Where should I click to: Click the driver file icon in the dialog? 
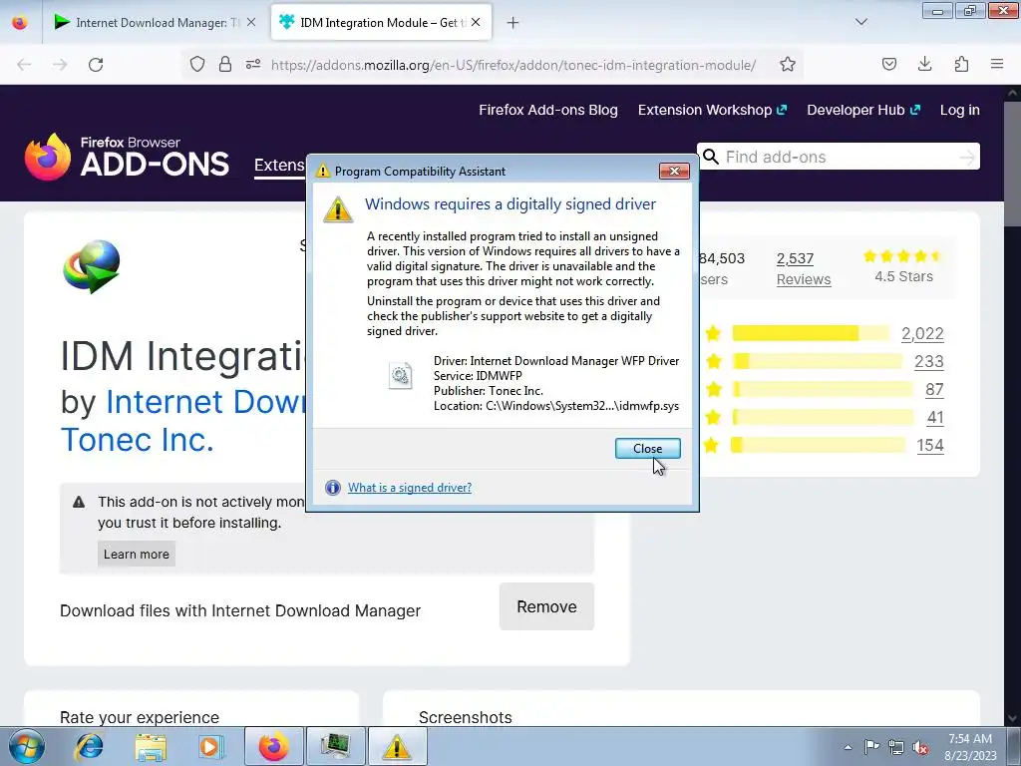coord(400,376)
